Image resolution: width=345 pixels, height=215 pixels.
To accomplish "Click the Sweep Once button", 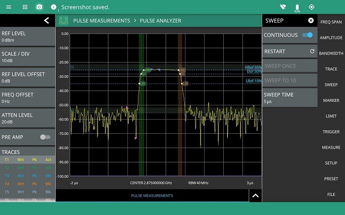I will point(290,66).
